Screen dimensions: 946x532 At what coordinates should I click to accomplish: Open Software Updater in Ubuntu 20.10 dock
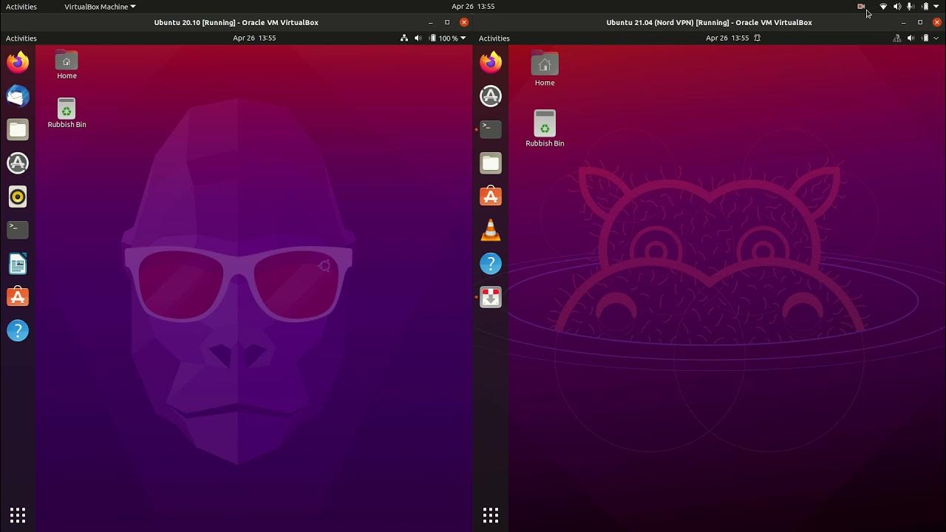18,163
